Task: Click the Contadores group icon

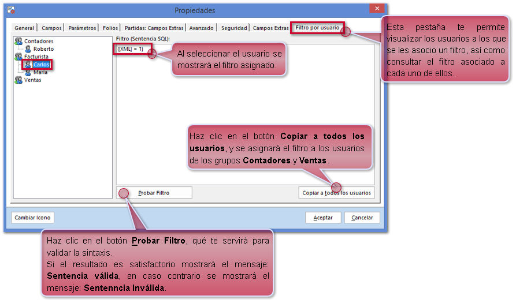Action: pos(18,42)
